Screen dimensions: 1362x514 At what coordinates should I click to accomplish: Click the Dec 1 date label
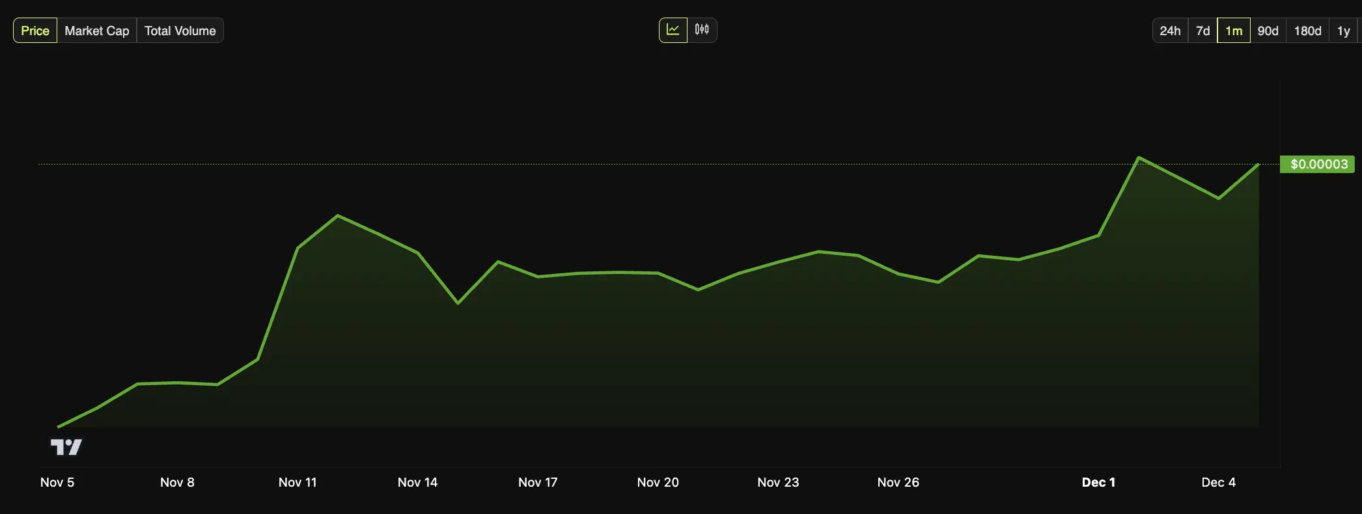[1098, 482]
